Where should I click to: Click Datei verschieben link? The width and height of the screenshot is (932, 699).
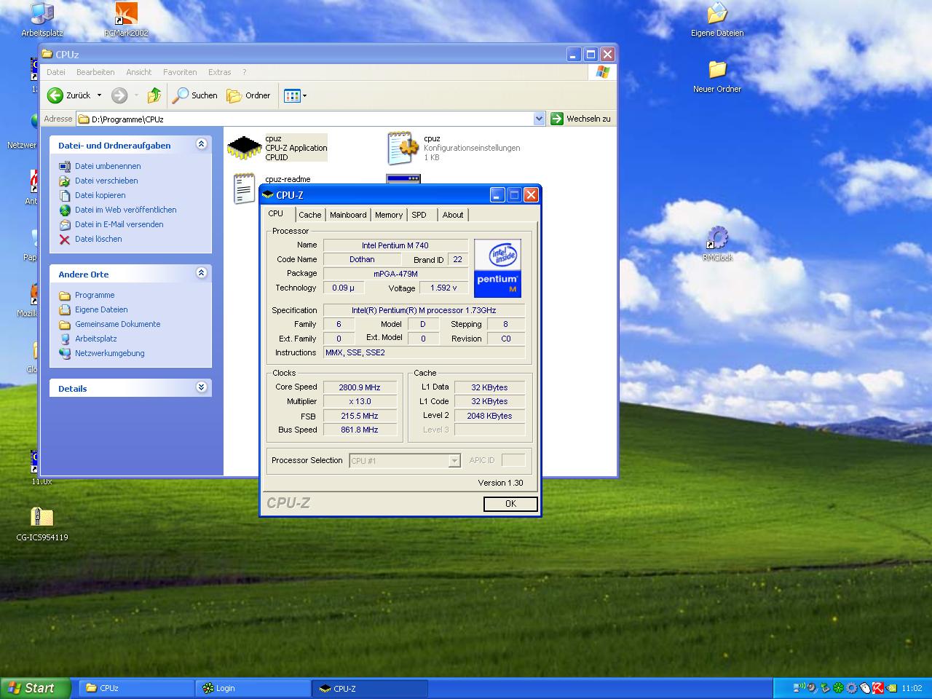pos(106,181)
